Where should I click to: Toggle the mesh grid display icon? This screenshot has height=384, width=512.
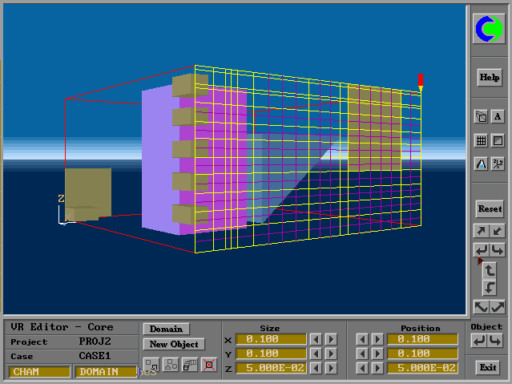click(x=481, y=140)
